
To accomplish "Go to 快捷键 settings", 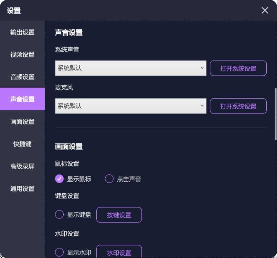I will tap(22, 144).
